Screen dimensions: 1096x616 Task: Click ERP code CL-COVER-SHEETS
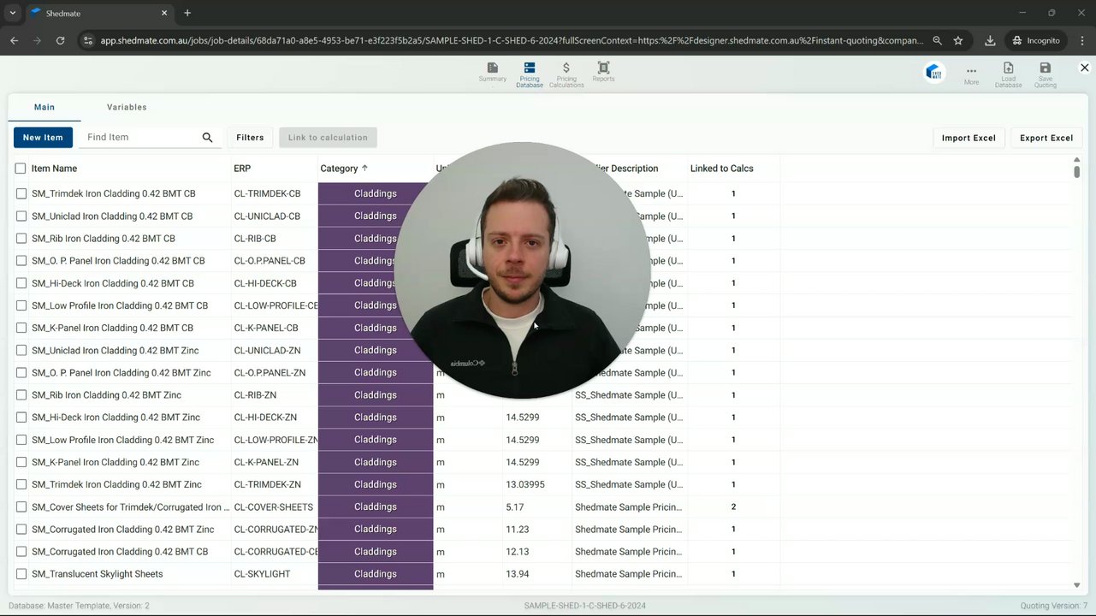pyautogui.click(x=274, y=507)
